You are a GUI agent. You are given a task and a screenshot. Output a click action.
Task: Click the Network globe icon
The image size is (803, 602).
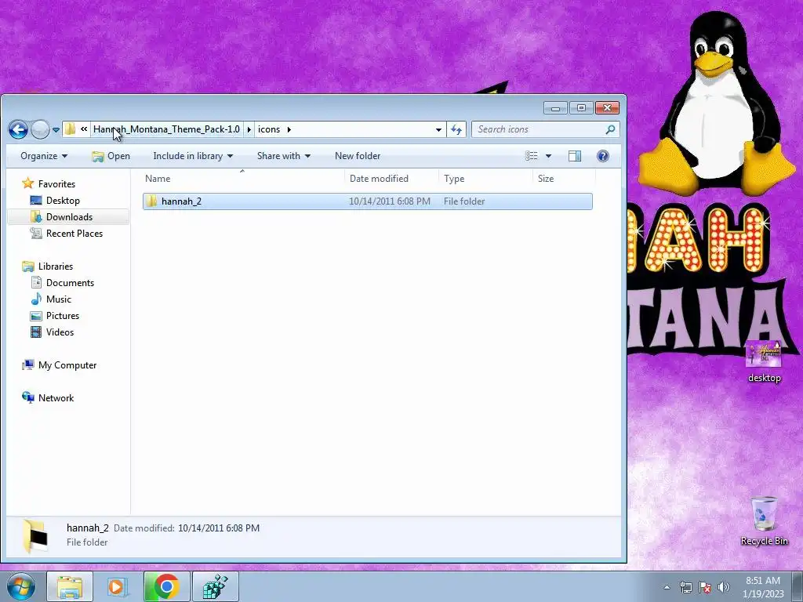tap(28, 397)
